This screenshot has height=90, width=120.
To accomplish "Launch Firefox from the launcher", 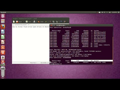I will coord(3,26).
